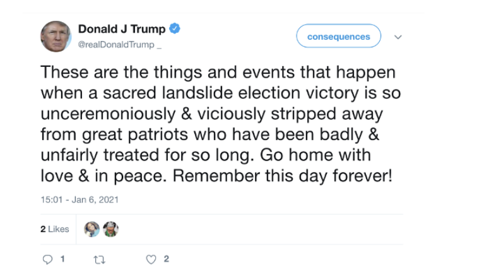Click the blue verified checkmark badge
477x275 pixels.
tap(175, 29)
